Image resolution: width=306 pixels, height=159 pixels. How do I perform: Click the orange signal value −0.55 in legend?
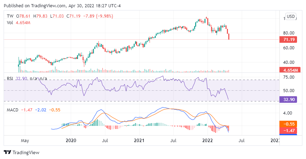pyautogui.click(x=55, y=110)
